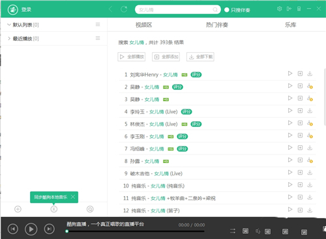Open settings via the gear icon
The width and height of the screenshot is (326, 239).
click(280, 8)
